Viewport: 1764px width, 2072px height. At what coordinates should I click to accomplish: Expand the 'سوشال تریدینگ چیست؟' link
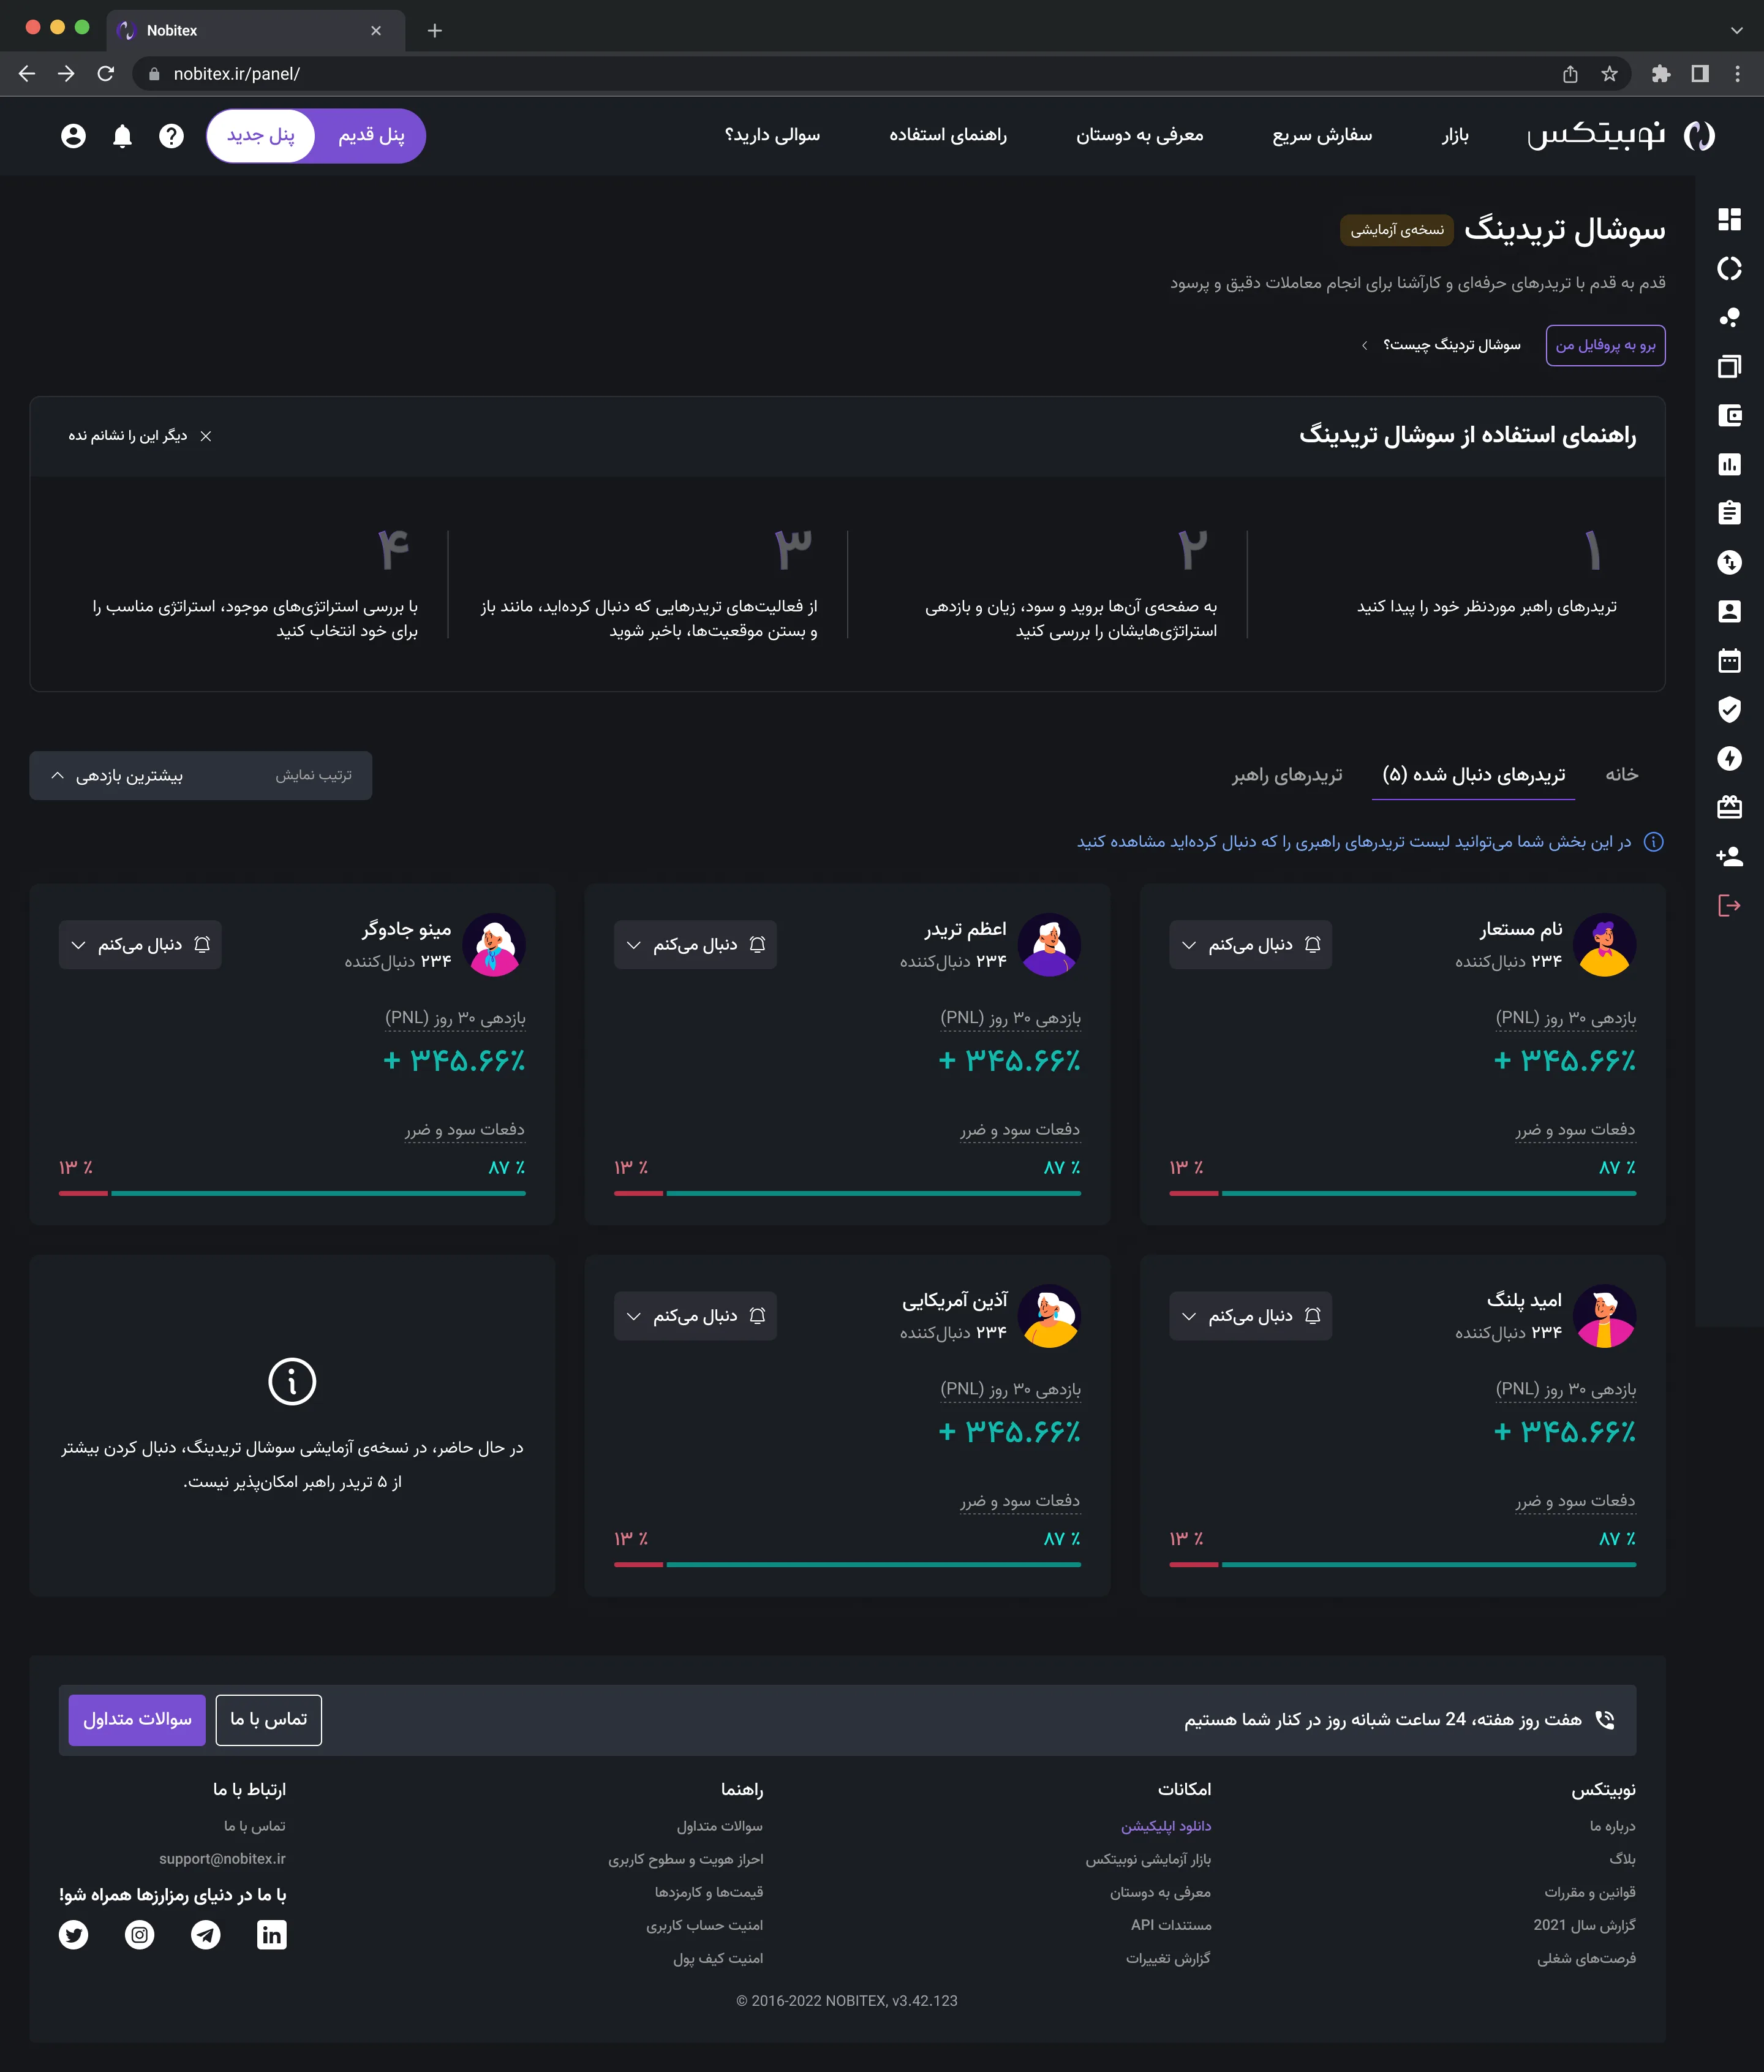point(1441,345)
